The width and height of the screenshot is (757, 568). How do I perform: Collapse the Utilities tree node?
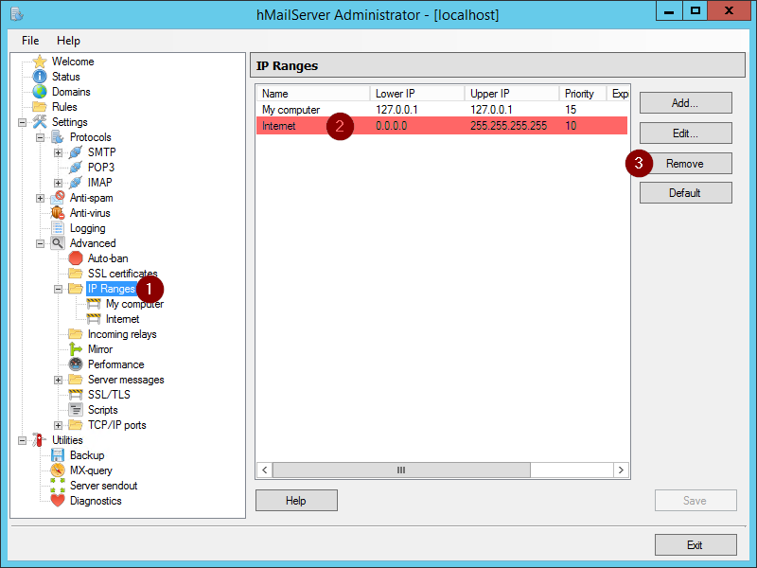pos(22,440)
